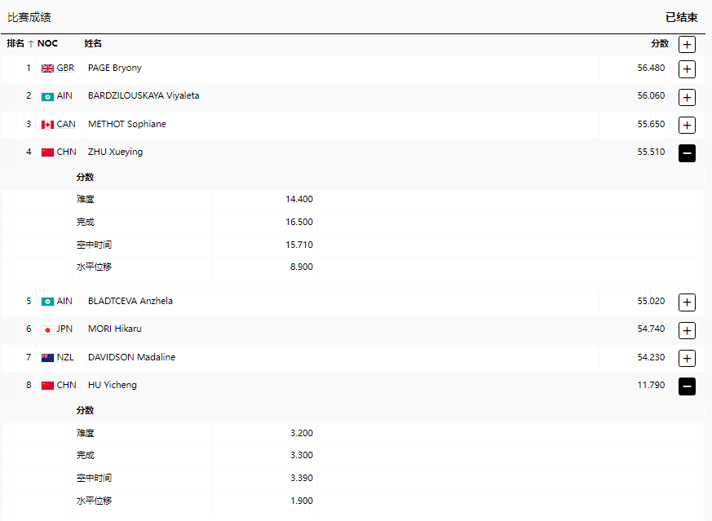Viewport: 712px width, 521px height.
Task: Collapse ZHU Xueying score breakdown
Action: [x=687, y=153]
